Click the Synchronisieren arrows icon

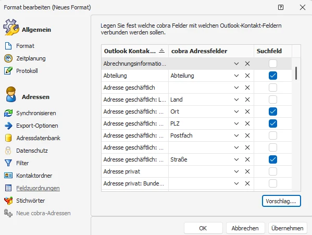tap(8, 113)
